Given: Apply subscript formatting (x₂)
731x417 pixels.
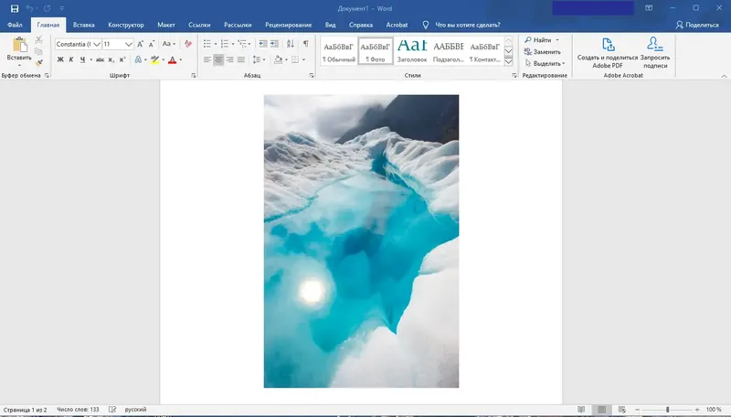Looking at the screenshot, I should pos(111,59).
